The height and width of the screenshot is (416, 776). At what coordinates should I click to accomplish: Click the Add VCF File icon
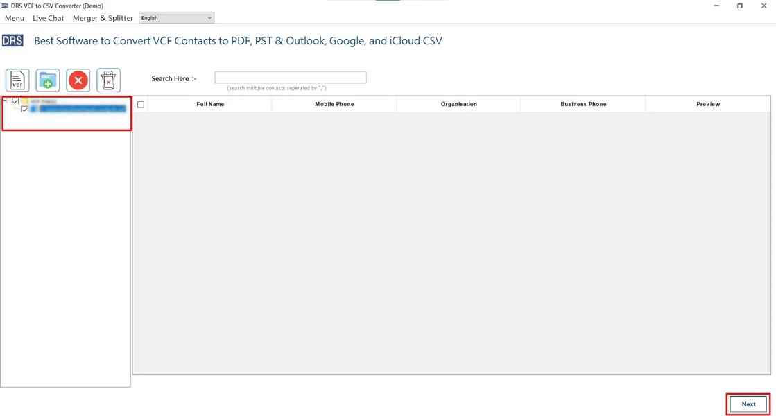tap(17, 80)
